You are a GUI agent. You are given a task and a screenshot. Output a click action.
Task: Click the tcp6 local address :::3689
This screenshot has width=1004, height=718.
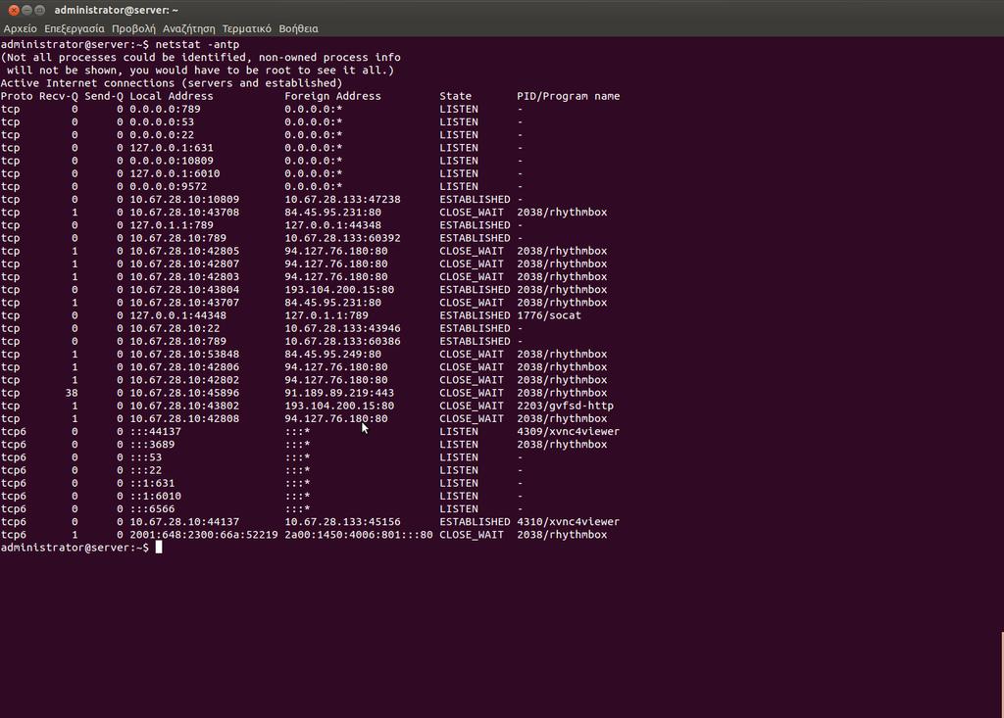152,445
